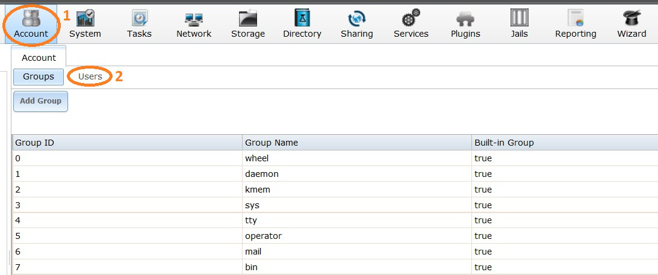Select the Account panel tab
The width and height of the screenshot is (658, 275).
point(39,58)
